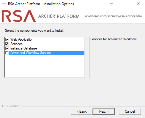The width and height of the screenshot is (145, 118).
Task: Select the Services list label
Action: (x=16, y=44)
